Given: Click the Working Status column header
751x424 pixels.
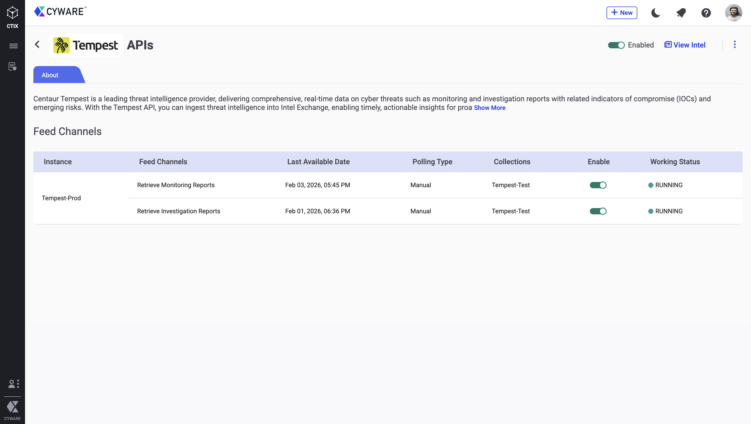Looking at the screenshot, I should pyautogui.click(x=675, y=162).
